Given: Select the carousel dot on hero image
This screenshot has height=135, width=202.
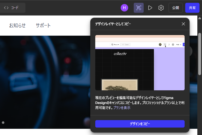Looking at the screenshot, I should (x=3, y=123).
